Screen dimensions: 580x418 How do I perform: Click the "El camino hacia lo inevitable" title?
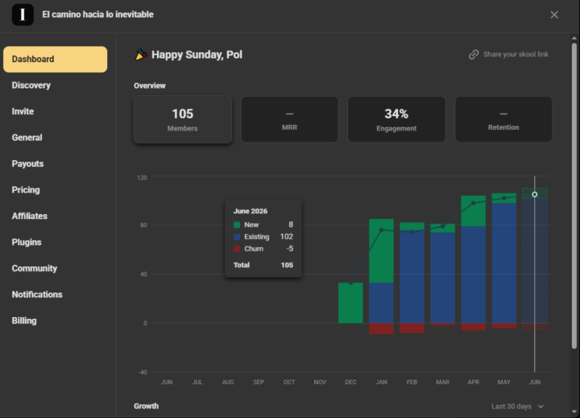97,14
